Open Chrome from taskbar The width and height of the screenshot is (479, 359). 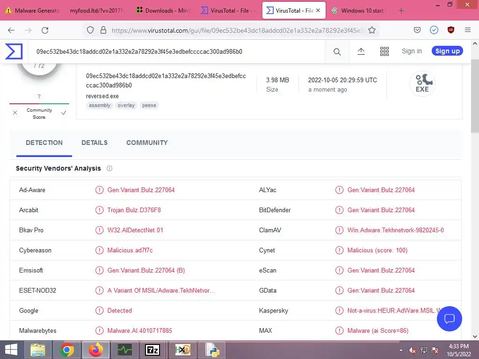tap(67, 350)
